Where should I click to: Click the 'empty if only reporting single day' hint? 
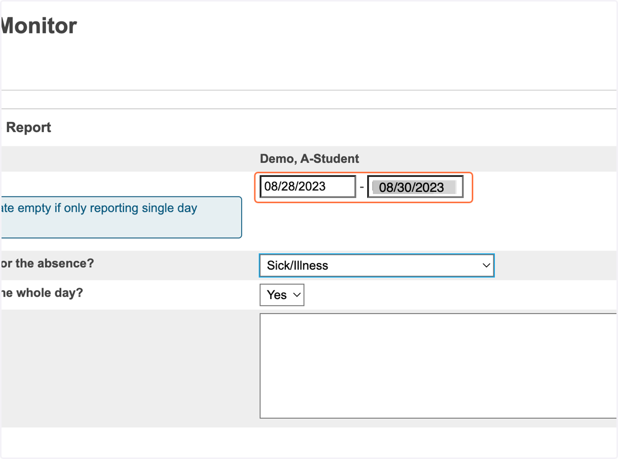[x=107, y=208]
